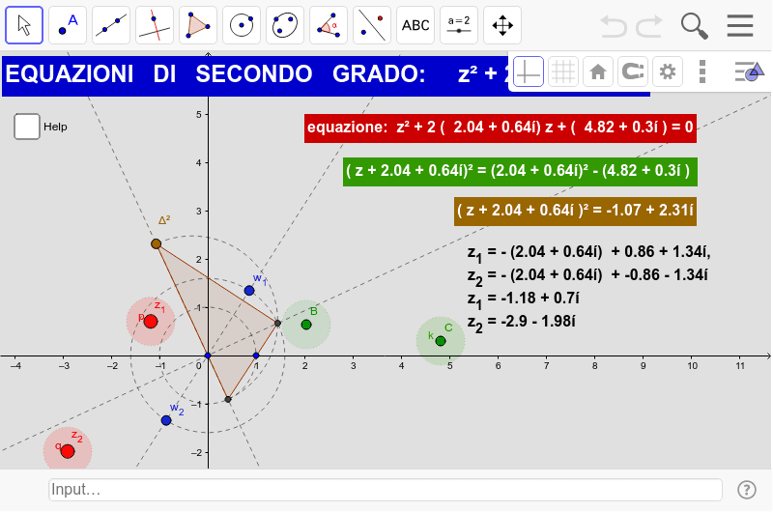Image resolution: width=773 pixels, height=512 pixels.
Task: Select the Ellipse tool
Action: tap(285, 25)
